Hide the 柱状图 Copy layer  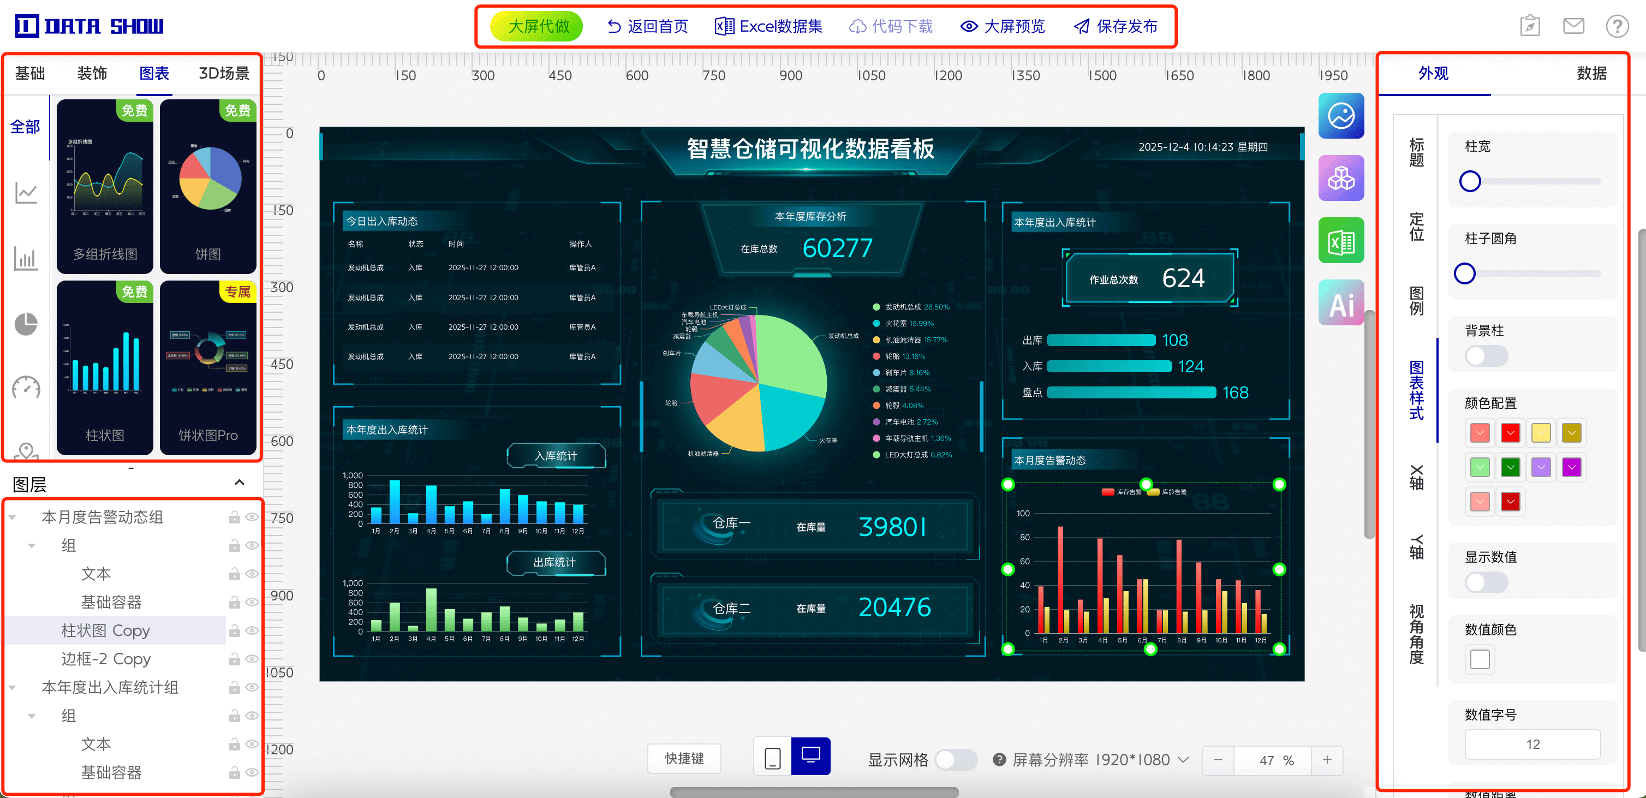coord(252,630)
